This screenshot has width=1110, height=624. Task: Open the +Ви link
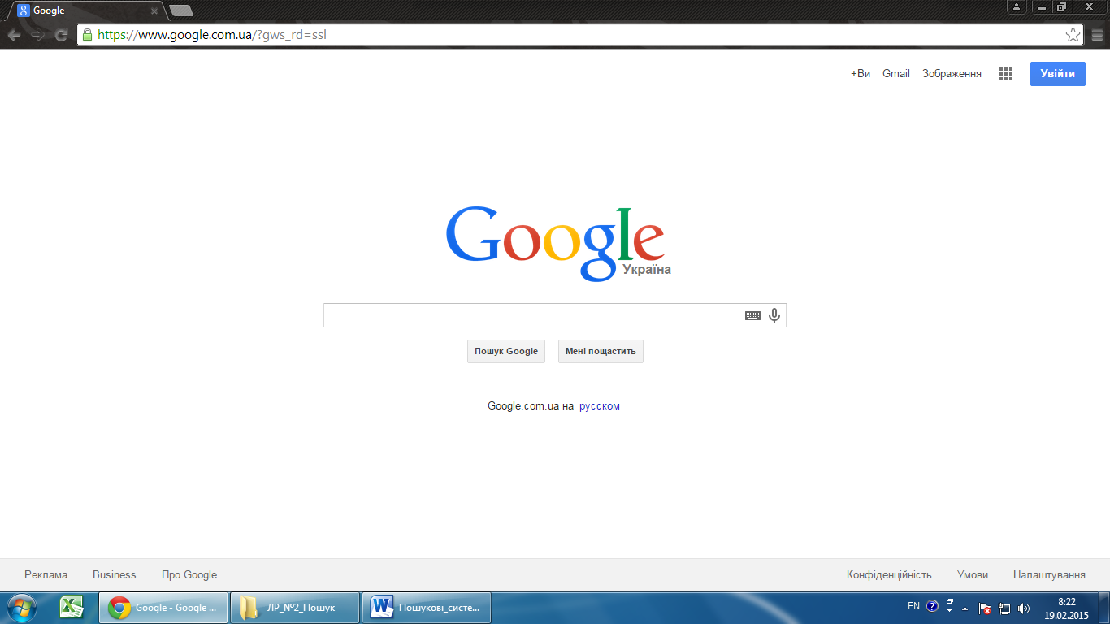click(861, 74)
